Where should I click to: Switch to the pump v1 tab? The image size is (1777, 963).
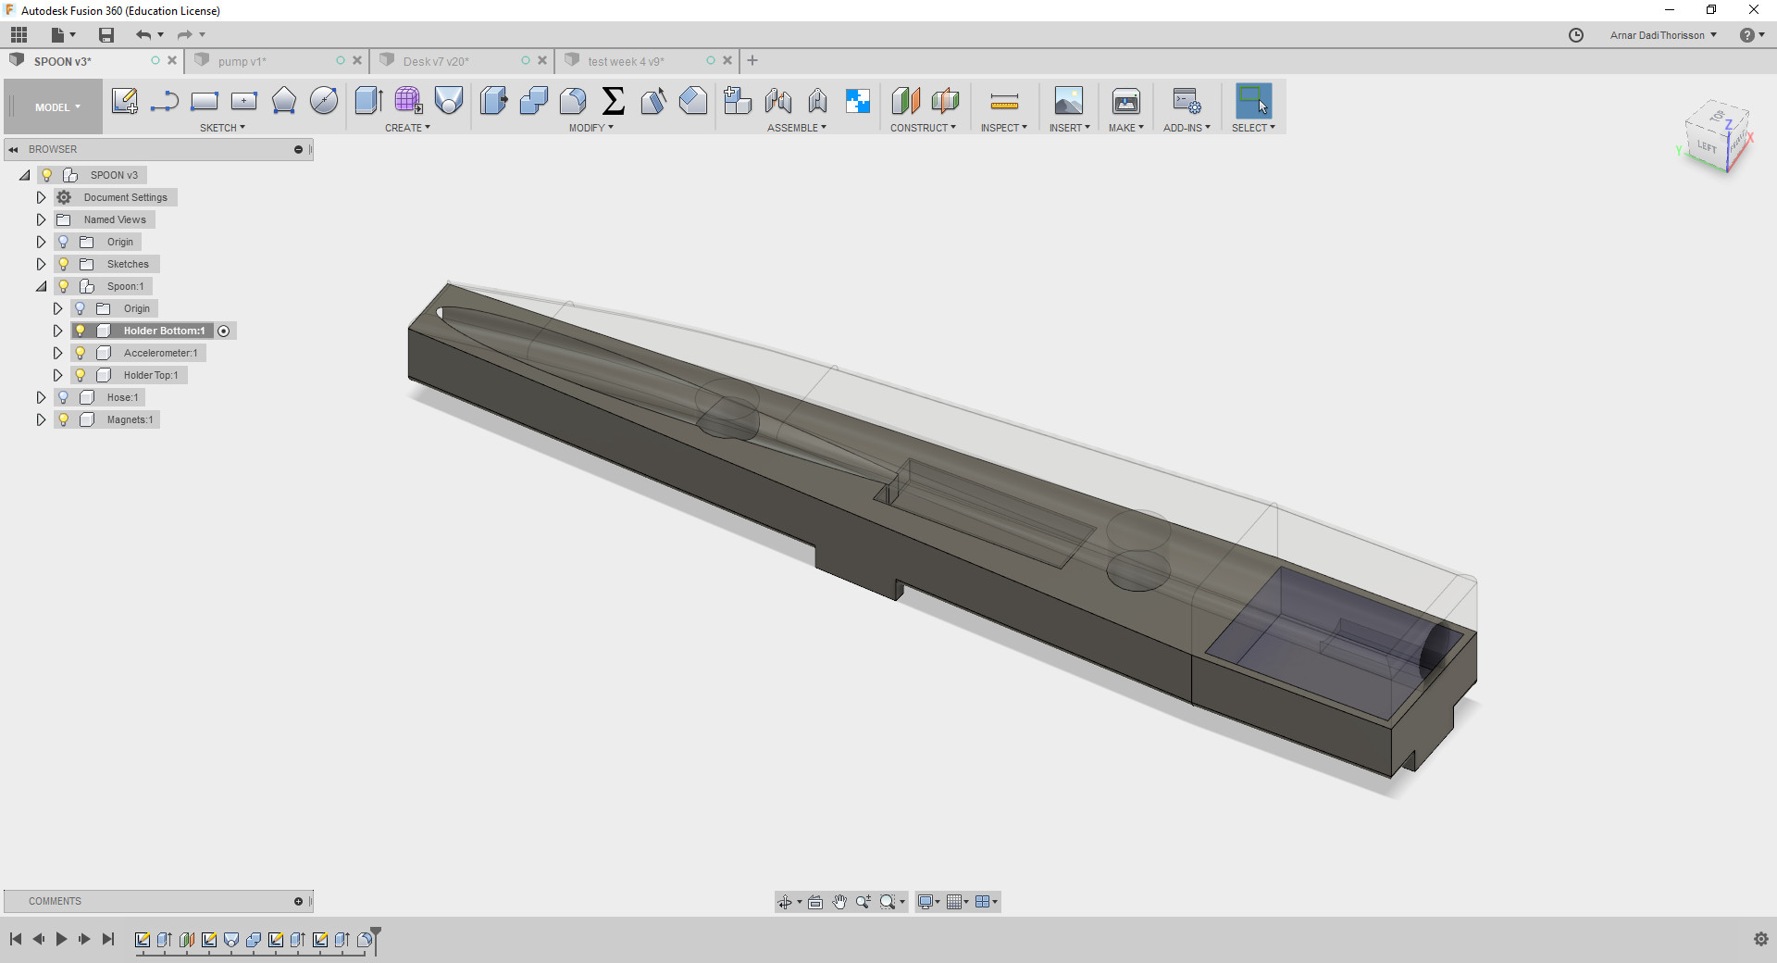242,61
